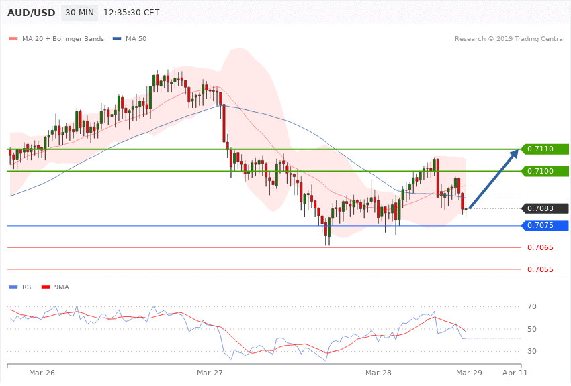Click the 0.7075 blue pivot price tag
Screen dimensions: 571x386
[x=545, y=225]
